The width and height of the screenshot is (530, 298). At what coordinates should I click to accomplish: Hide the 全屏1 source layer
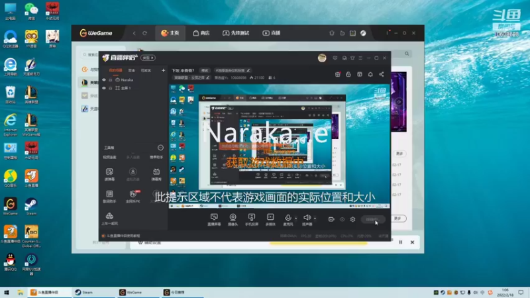[104, 88]
